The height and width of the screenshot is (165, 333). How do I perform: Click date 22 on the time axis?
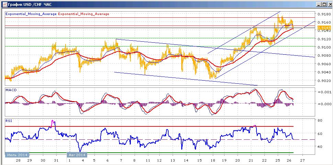tap(265, 161)
